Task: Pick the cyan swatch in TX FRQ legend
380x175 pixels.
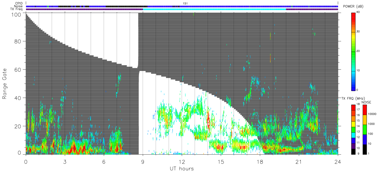Action: coord(353,135)
